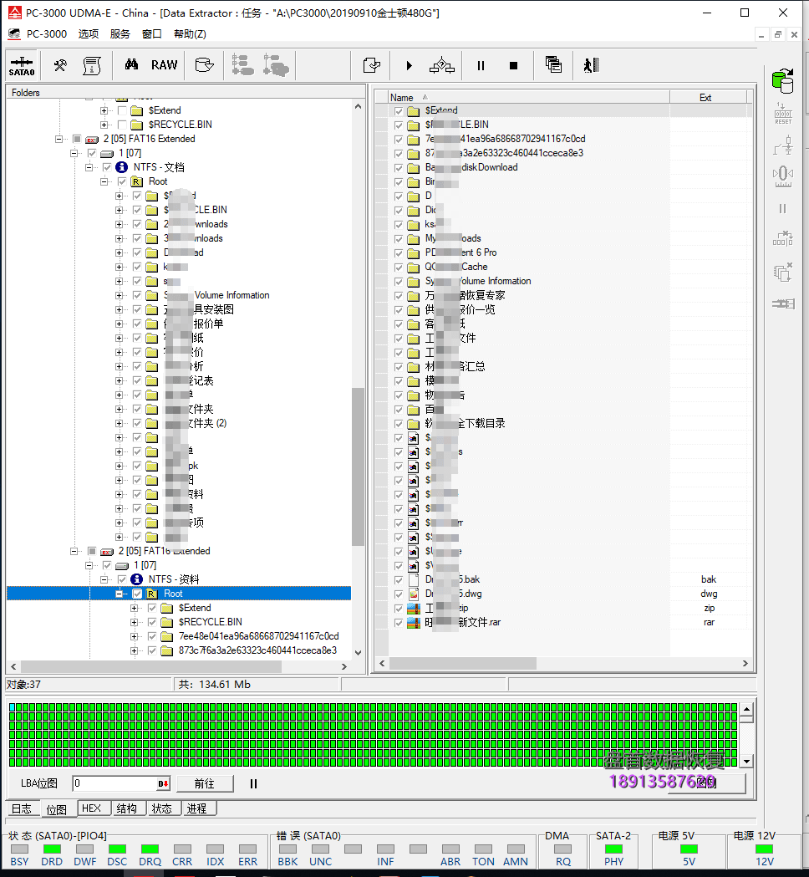Click the 前往 button
Viewport: 809px width, 877px height.
[205, 783]
